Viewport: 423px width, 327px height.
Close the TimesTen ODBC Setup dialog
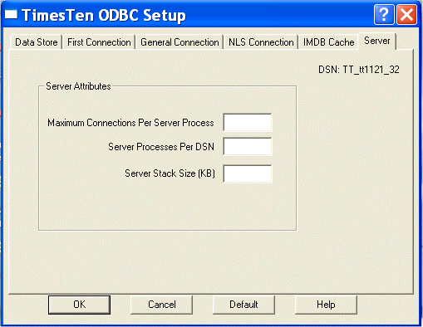click(406, 15)
